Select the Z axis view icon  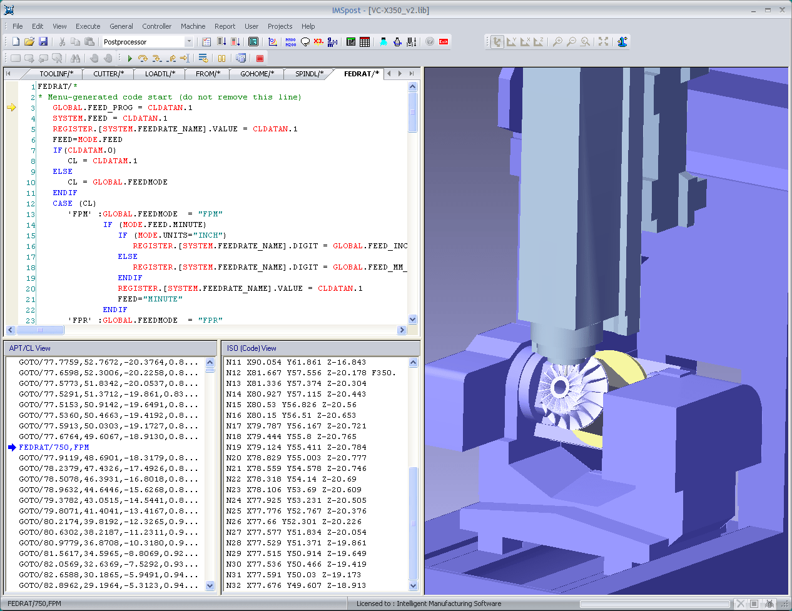(x=538, y=42)
